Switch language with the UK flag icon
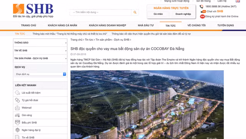This screenshot has height=139, width=246. click(x=238, y=1)
